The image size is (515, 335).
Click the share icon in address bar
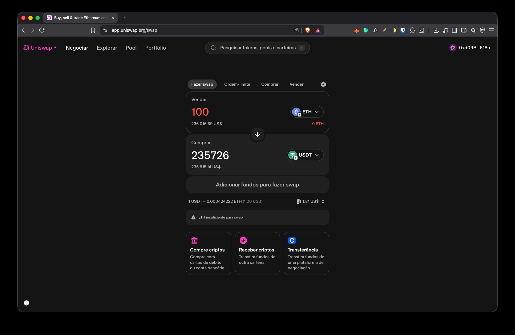click(296, 30)
